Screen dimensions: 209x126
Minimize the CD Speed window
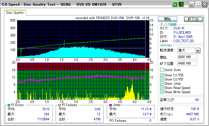point(192,4)
